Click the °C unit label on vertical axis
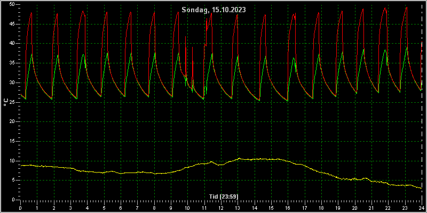427x213 pixels. (5, 102)
